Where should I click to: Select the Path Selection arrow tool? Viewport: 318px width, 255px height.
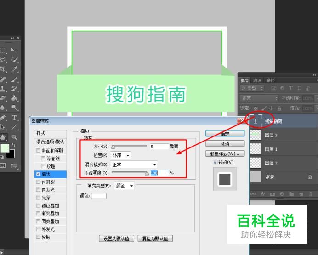tap(3, 127)
